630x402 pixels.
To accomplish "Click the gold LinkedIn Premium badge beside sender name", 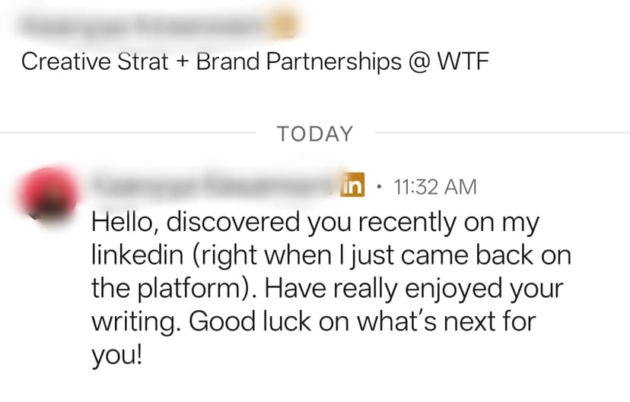I will (355, 185).
